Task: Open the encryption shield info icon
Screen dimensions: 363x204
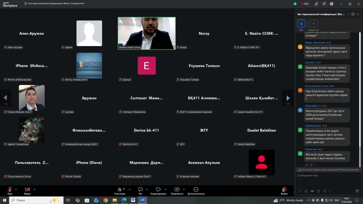Action: pos(295,4)
